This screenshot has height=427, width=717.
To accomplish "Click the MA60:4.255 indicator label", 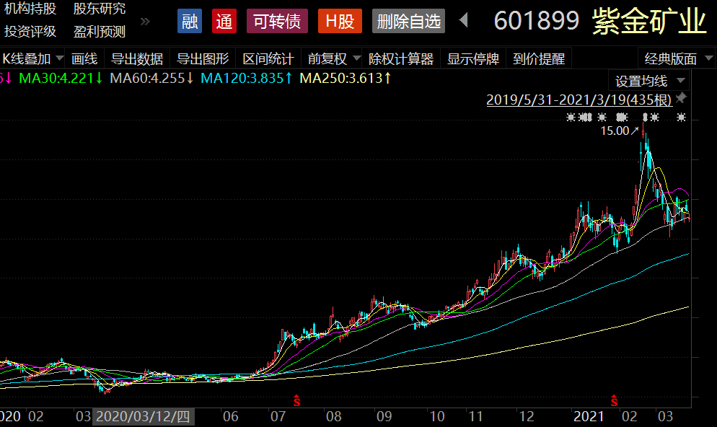I will tap(151, 78).
